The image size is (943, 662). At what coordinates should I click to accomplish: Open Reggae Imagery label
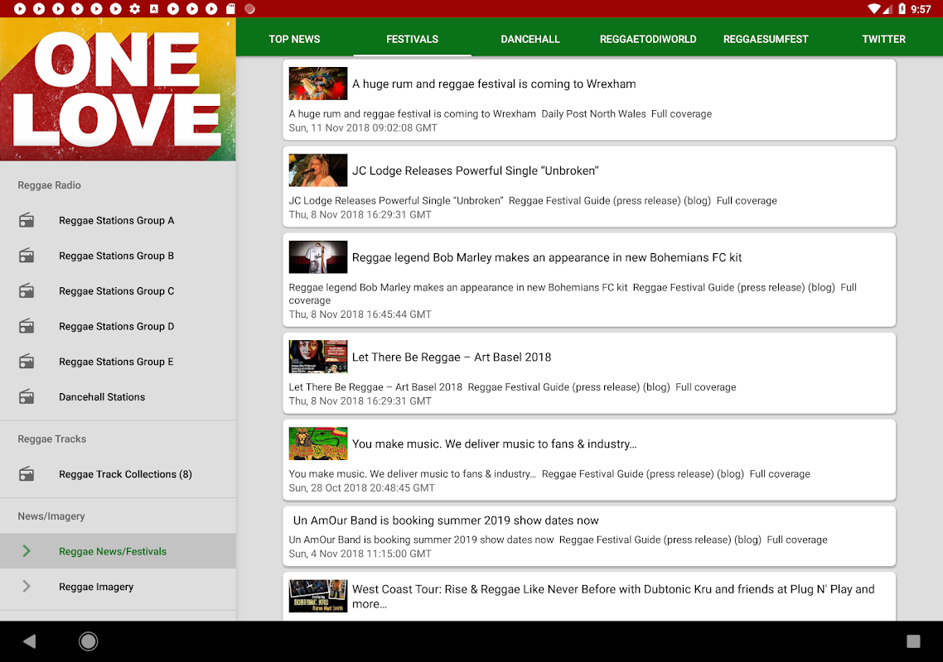[x=96, y=587]
